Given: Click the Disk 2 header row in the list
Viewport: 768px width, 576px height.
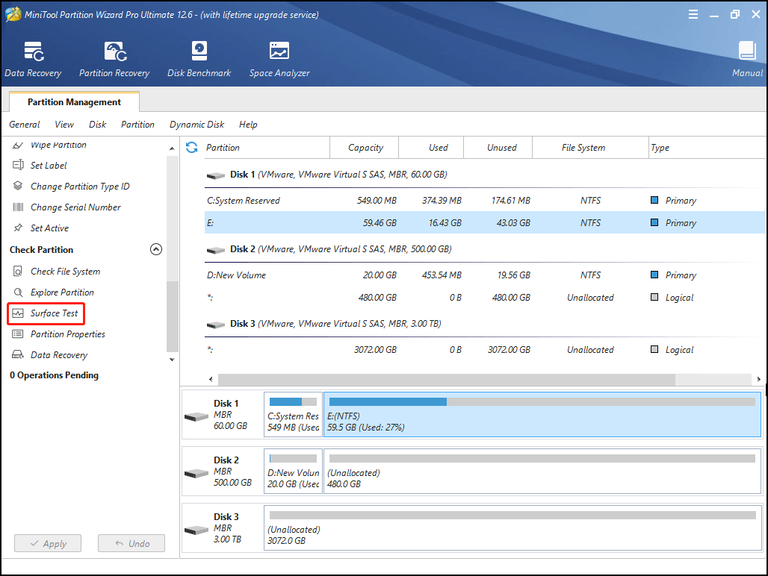Looking at the screenshot, I should pos(484,249).
